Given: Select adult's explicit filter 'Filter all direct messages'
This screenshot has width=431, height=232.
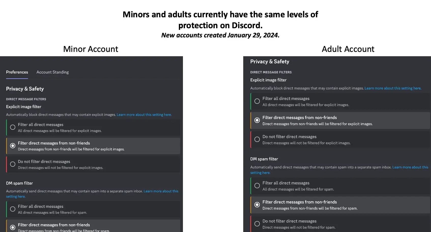Looking at the screenshot, I should 257,101.
